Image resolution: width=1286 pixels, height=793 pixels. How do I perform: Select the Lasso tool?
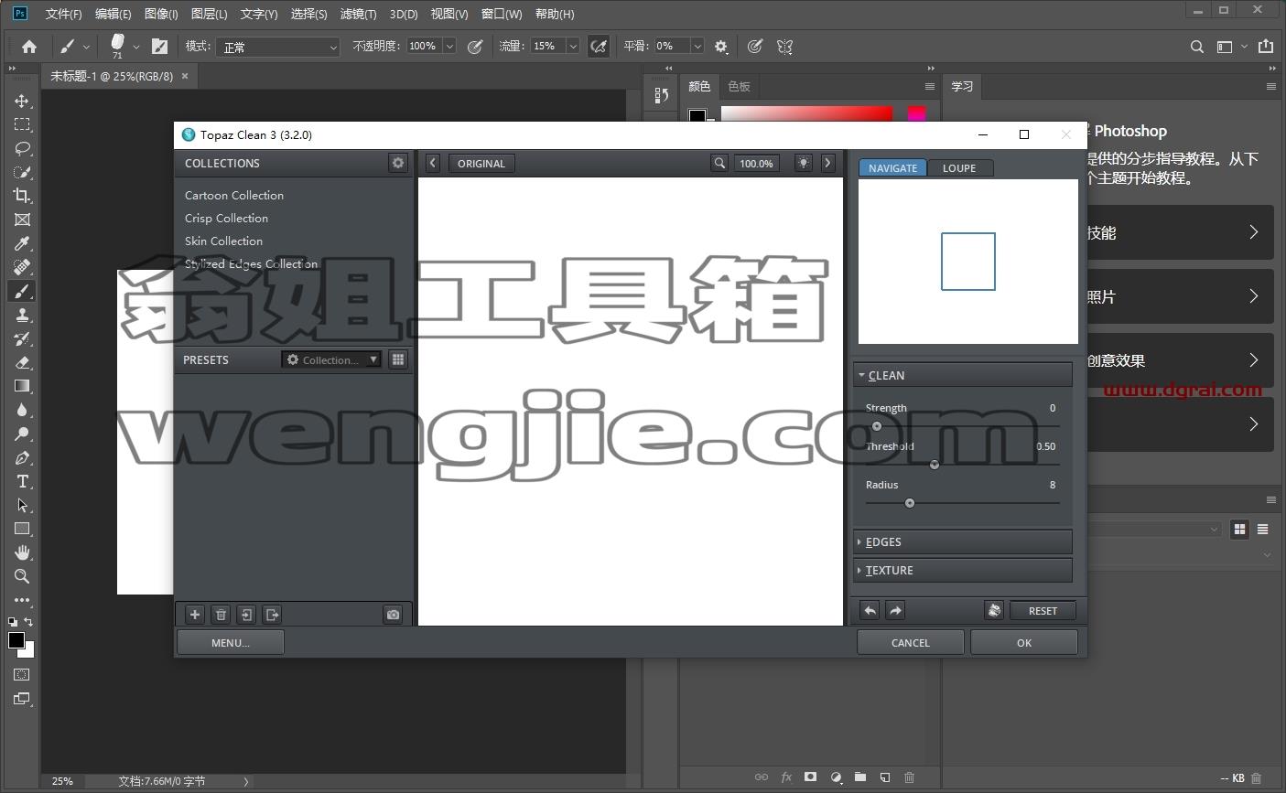pyautogui.click(x=22, y=148)
